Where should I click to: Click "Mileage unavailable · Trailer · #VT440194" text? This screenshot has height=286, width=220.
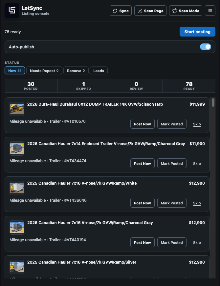pos(48,240)
